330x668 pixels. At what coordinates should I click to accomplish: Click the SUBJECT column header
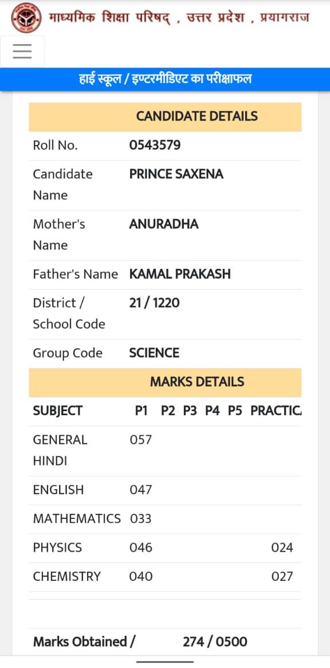coord(57,411)
